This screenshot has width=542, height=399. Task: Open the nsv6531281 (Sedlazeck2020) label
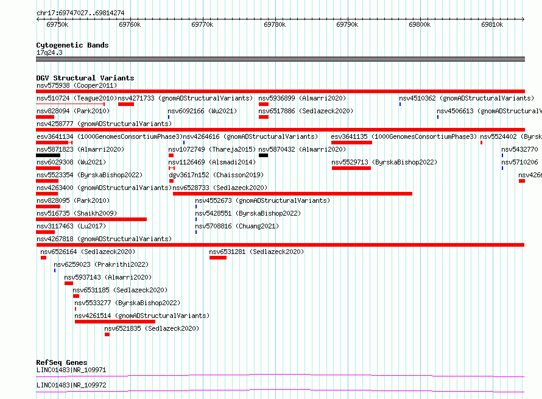tap(256, 252)
